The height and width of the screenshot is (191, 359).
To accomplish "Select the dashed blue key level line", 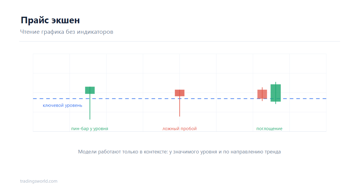I will pyautogui.click(x=180, y=98).
